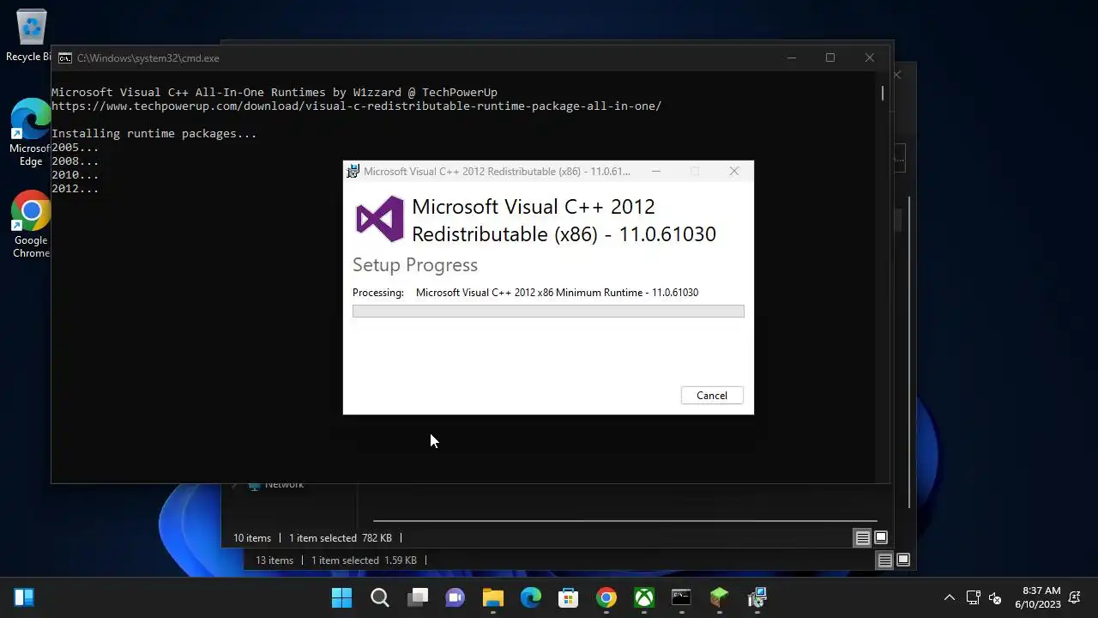Click the '2012...' line in the console
1098x618 pixels.
tap(75, 189)
